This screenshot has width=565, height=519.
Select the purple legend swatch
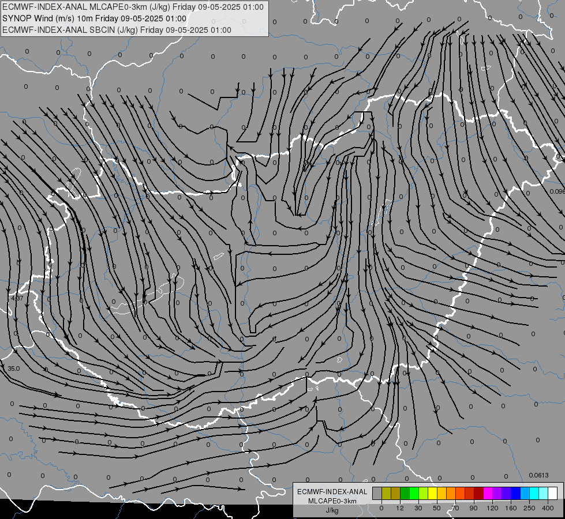pyautogui.click(x=497, y=493)
